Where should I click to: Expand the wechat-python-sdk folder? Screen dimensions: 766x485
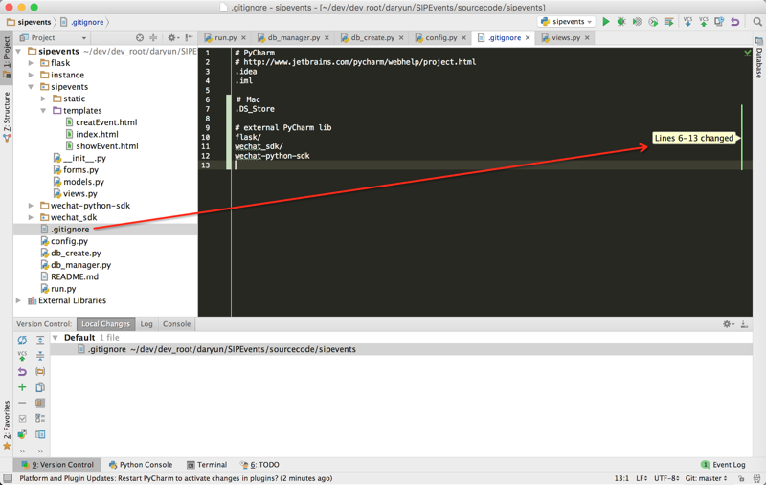tap(31, 206)
